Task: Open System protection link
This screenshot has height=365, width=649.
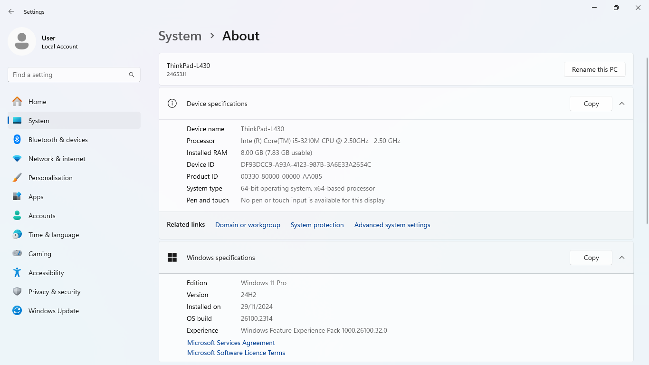Action: 317,225
